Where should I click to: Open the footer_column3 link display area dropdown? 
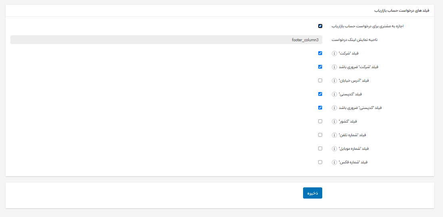pos(166,40)
